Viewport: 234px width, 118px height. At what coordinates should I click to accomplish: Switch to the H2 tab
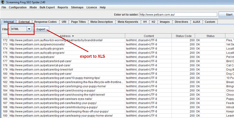tap(153, 22)
